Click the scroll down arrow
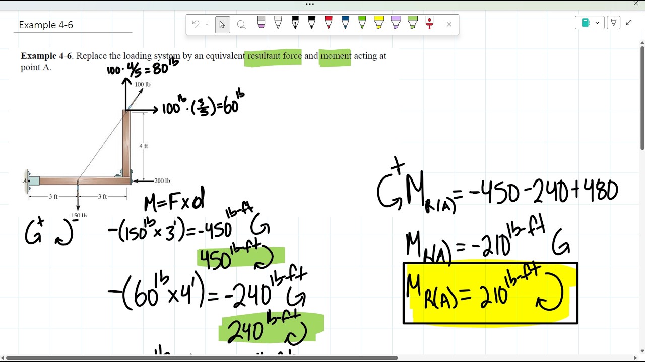 pyautogui.click(x=642, y=351)
